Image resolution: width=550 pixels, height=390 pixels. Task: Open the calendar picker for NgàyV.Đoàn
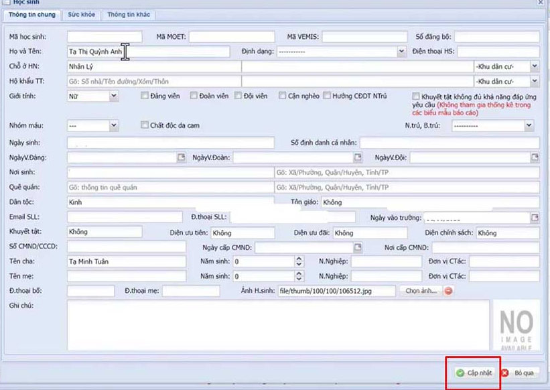358,157
